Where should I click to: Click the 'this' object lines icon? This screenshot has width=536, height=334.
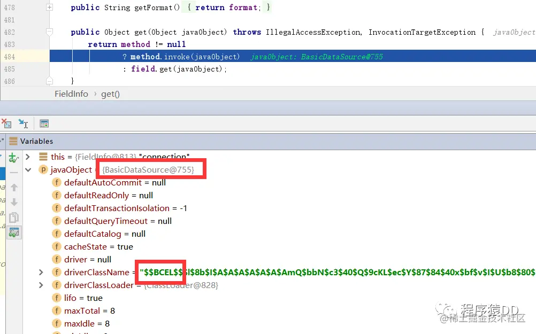[43, 157]
